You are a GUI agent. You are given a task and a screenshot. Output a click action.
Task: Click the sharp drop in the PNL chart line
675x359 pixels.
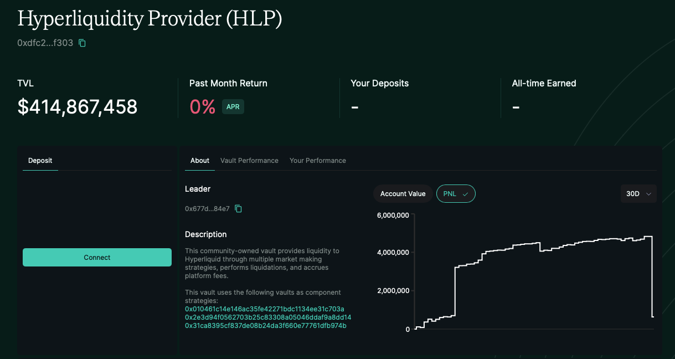652,277
